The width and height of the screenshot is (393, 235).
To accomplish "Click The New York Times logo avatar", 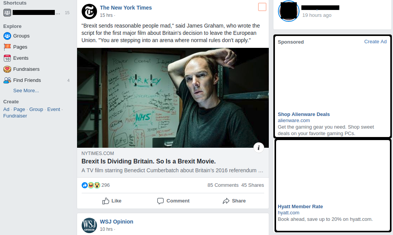I will click(x=89, y=11).
